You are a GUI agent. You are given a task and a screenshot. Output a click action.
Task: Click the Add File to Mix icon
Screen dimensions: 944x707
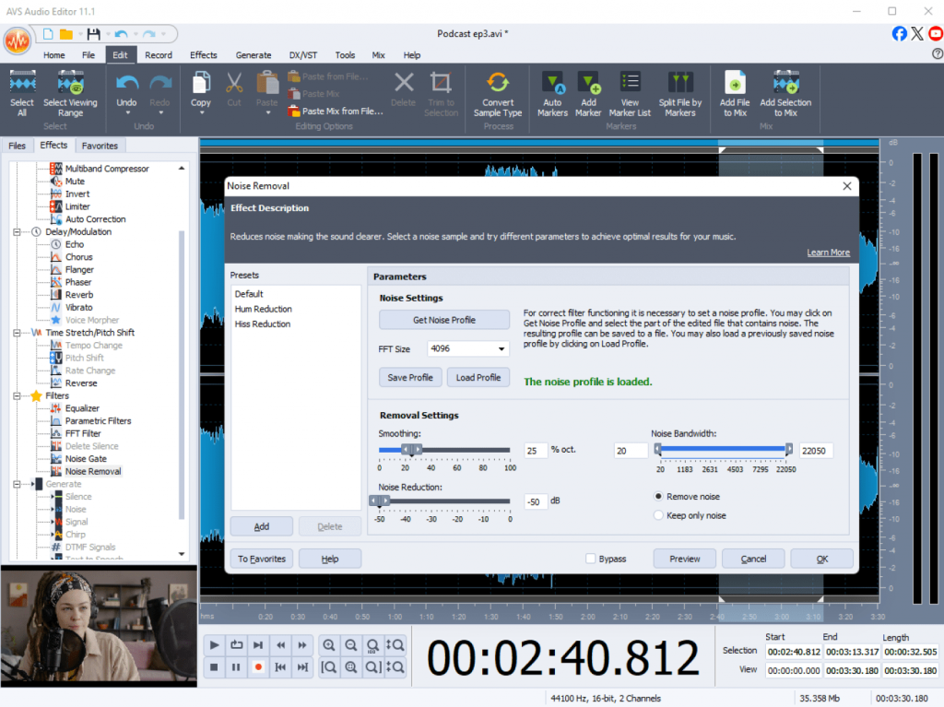734,84
